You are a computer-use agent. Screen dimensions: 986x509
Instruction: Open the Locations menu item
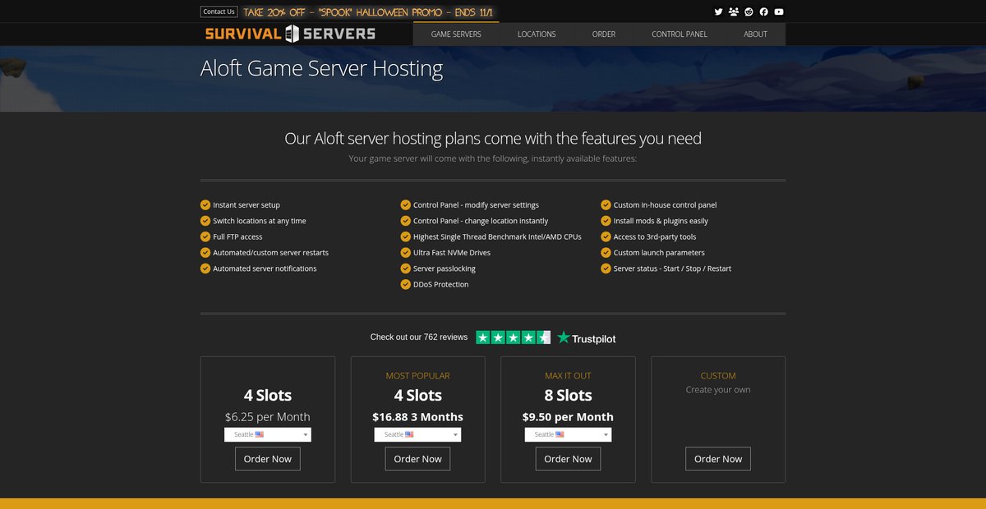[x=537, y=34]
